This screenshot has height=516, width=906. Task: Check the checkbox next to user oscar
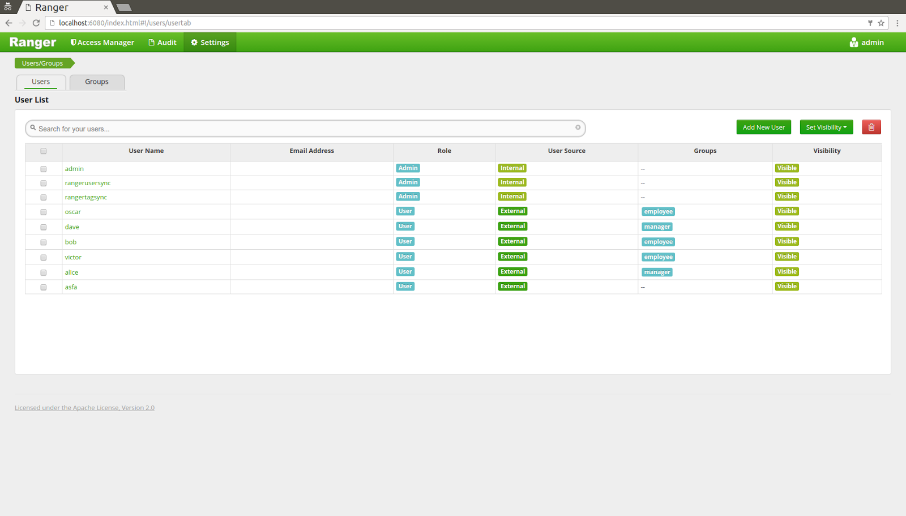pos(43,212)
